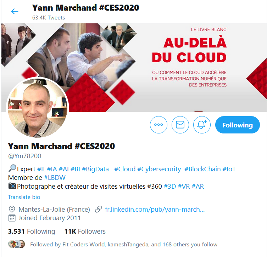Click the mutual followers avatar cluster
This screenshot has height=257, width=267.
tap(17, 244)
